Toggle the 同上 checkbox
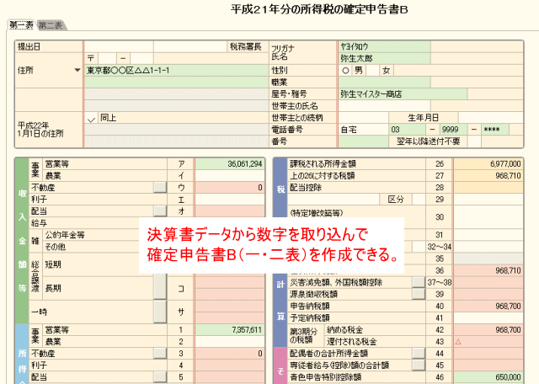This screenshot has width=539, height=384. coord(92,118)
